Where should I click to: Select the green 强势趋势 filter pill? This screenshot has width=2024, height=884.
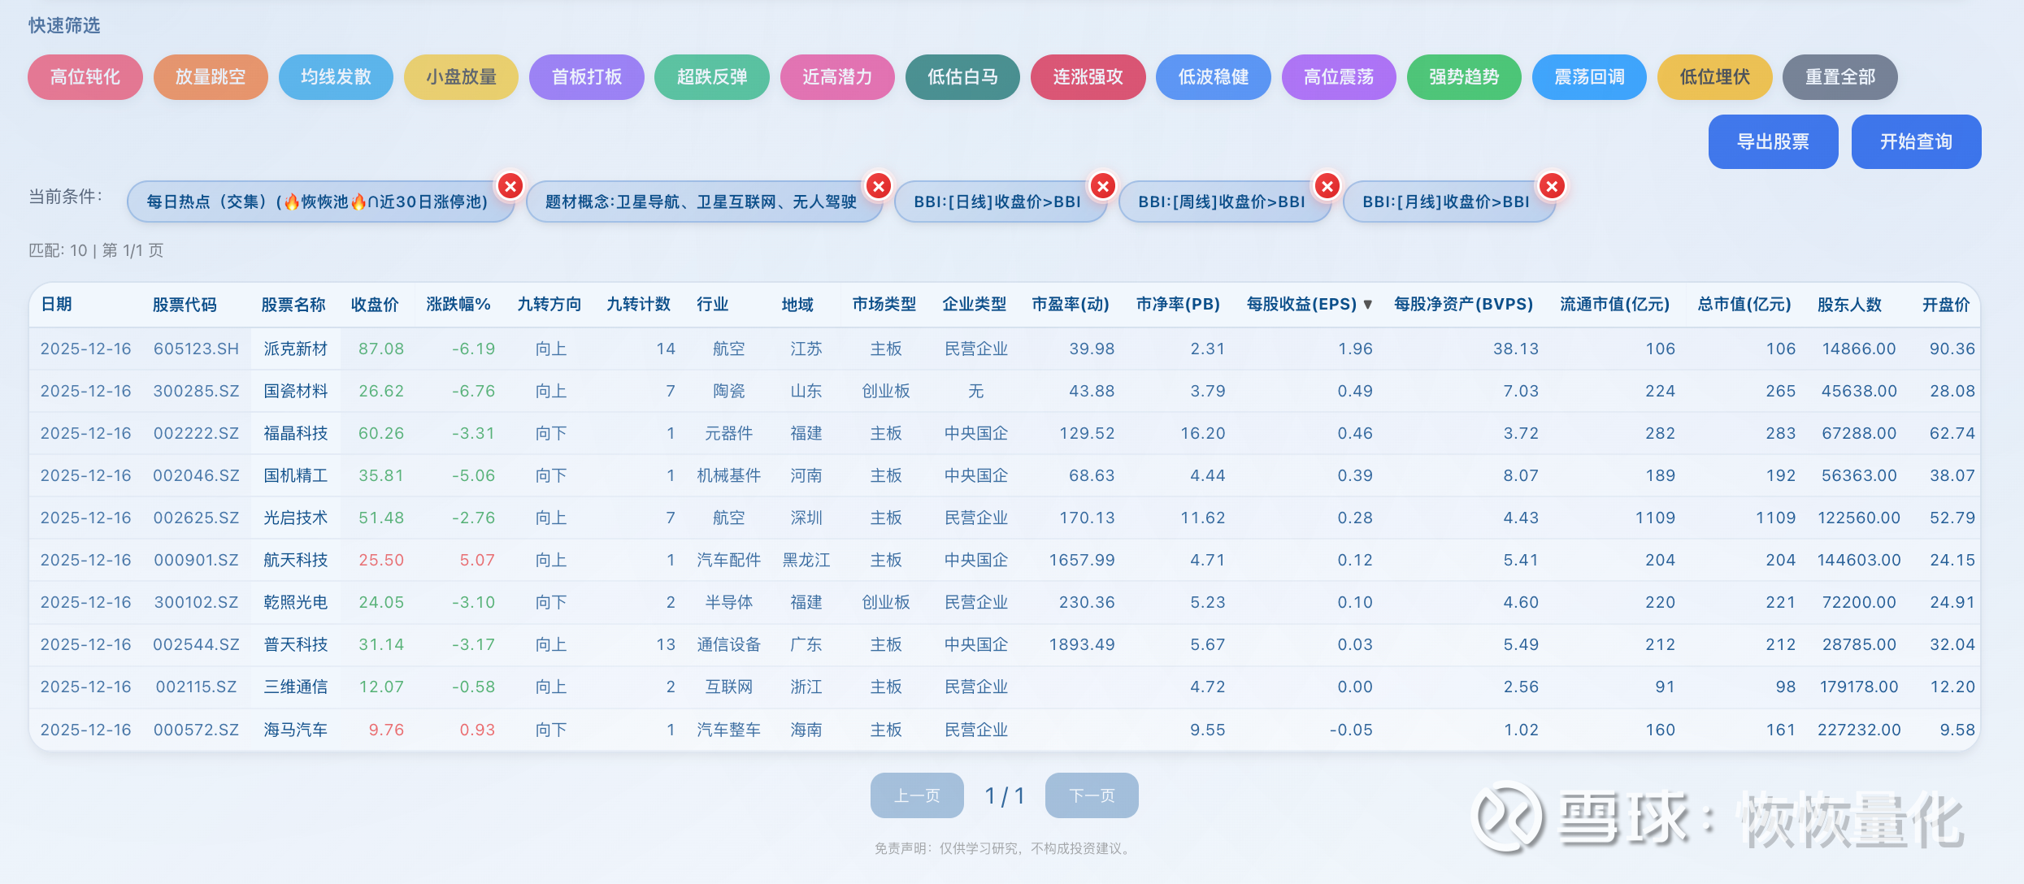1464,77
